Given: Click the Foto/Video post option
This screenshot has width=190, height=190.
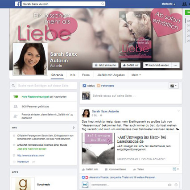Looking at the screenshot, I should pos(106,86).
